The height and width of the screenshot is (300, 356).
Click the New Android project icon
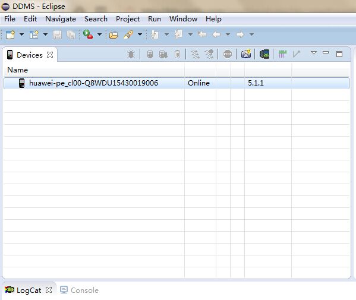click(34, 34)
